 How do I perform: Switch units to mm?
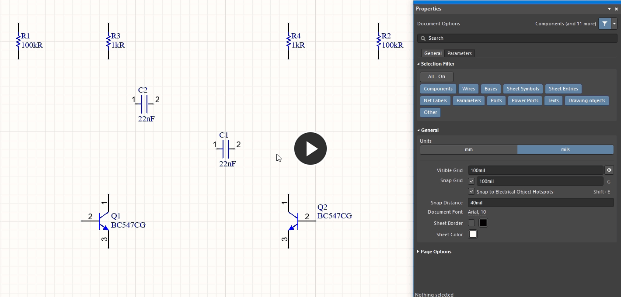[x=468, y=149]
